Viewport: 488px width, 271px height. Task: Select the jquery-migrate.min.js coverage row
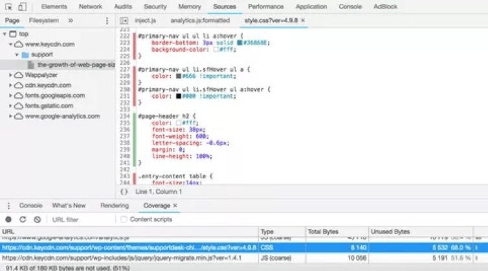pyautogui.click(x=129, y=257)
